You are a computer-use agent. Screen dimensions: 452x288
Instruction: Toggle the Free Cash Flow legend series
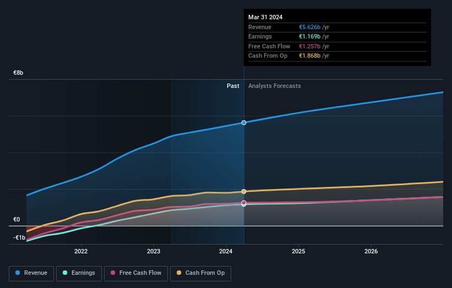[x=136, y=273]
